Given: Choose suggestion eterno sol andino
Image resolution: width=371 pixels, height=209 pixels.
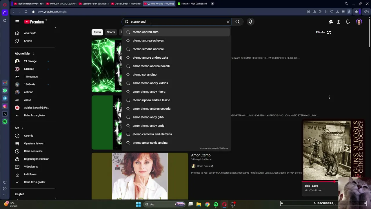Looking at the screenshot, I should click(177, 75).
